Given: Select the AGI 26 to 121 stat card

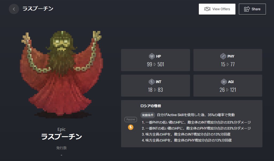Looking at the screenshot, I should pyautogui.click(x=228, y=86).
